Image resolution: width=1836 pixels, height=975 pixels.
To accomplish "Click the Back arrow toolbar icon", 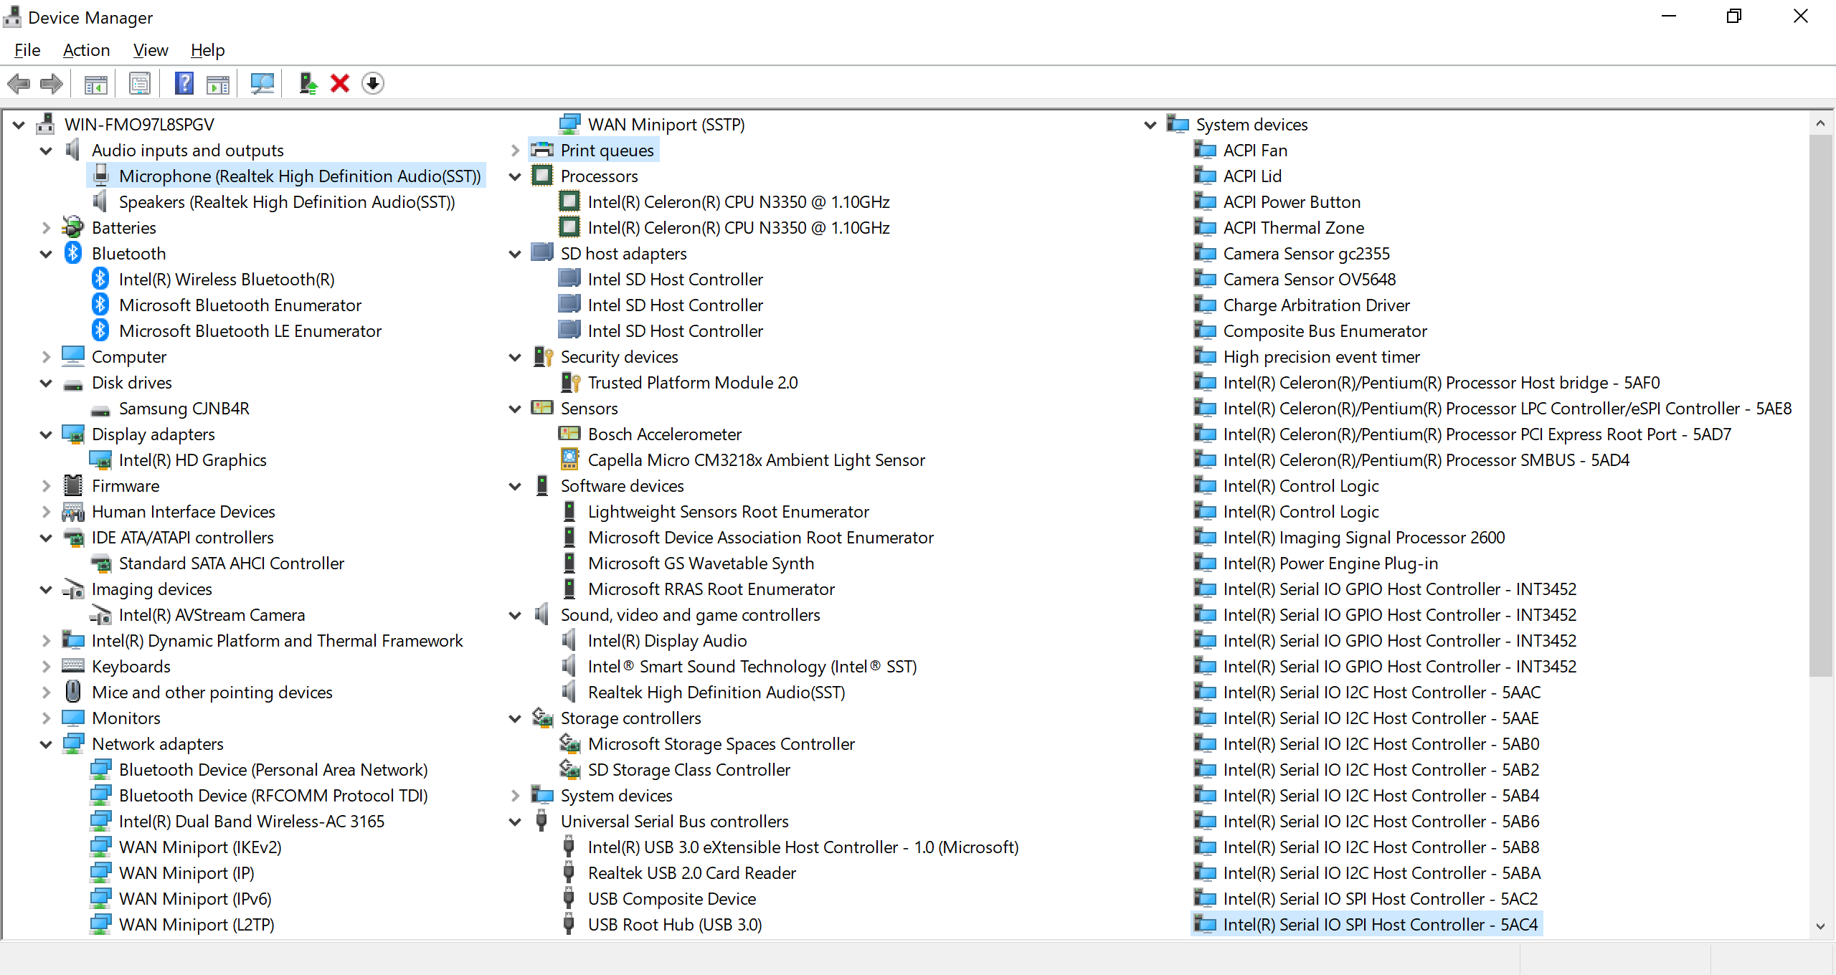I will 19,84.
